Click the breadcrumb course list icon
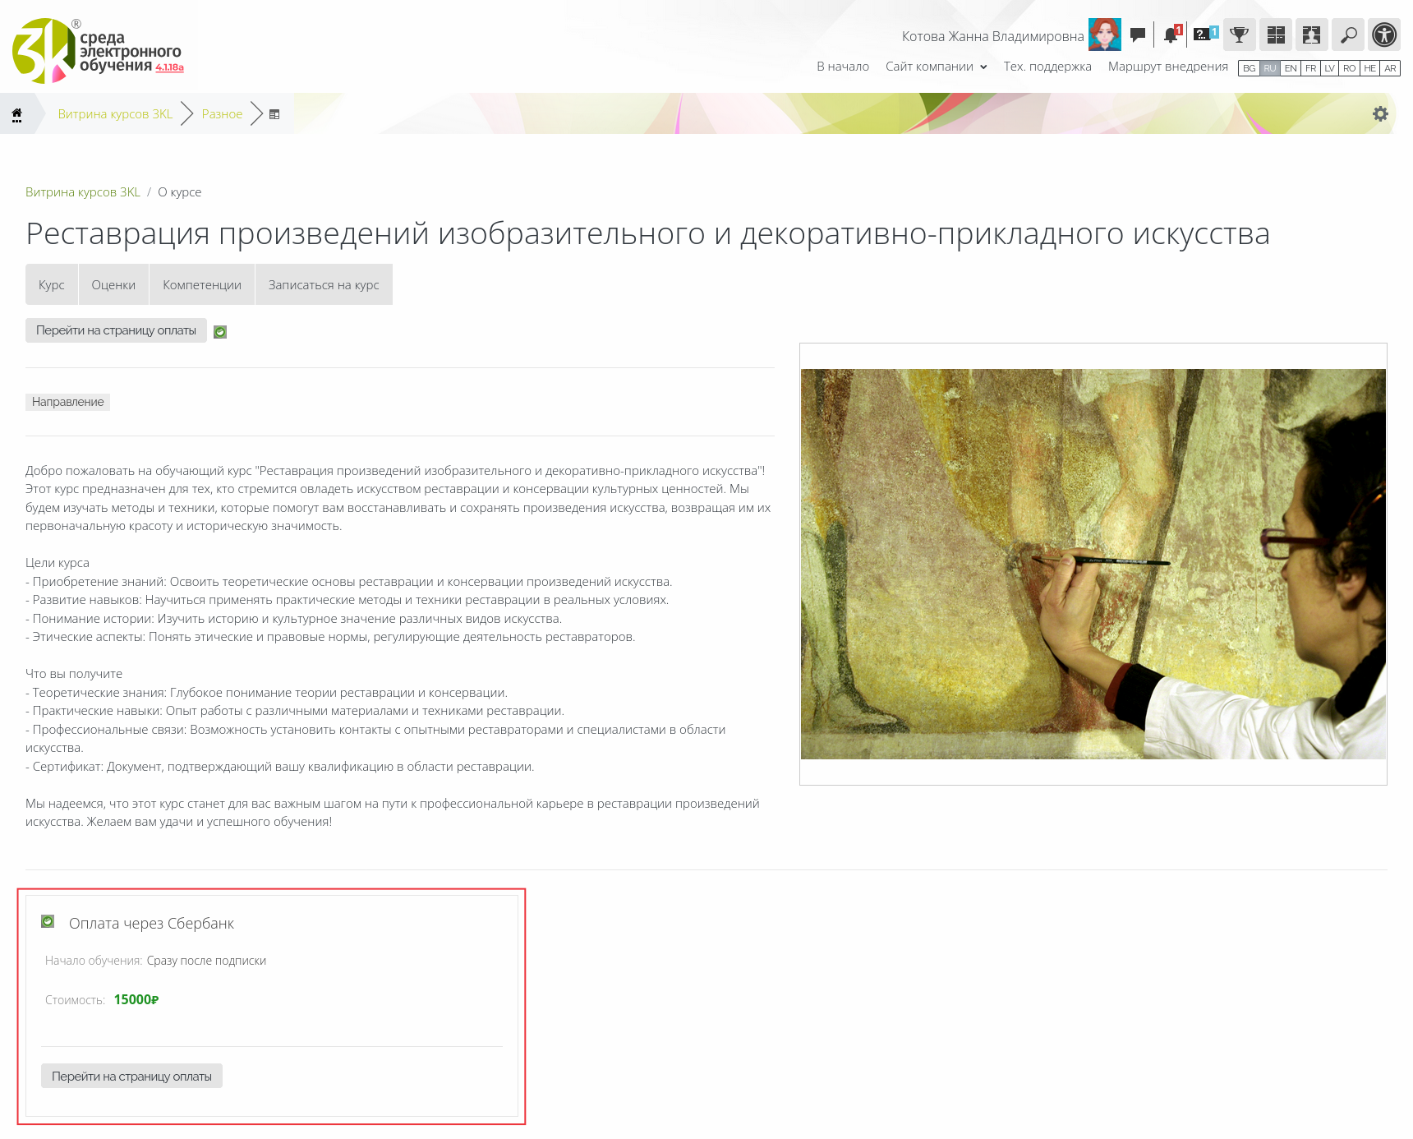 pyautogui.click(x=274, y=114)
